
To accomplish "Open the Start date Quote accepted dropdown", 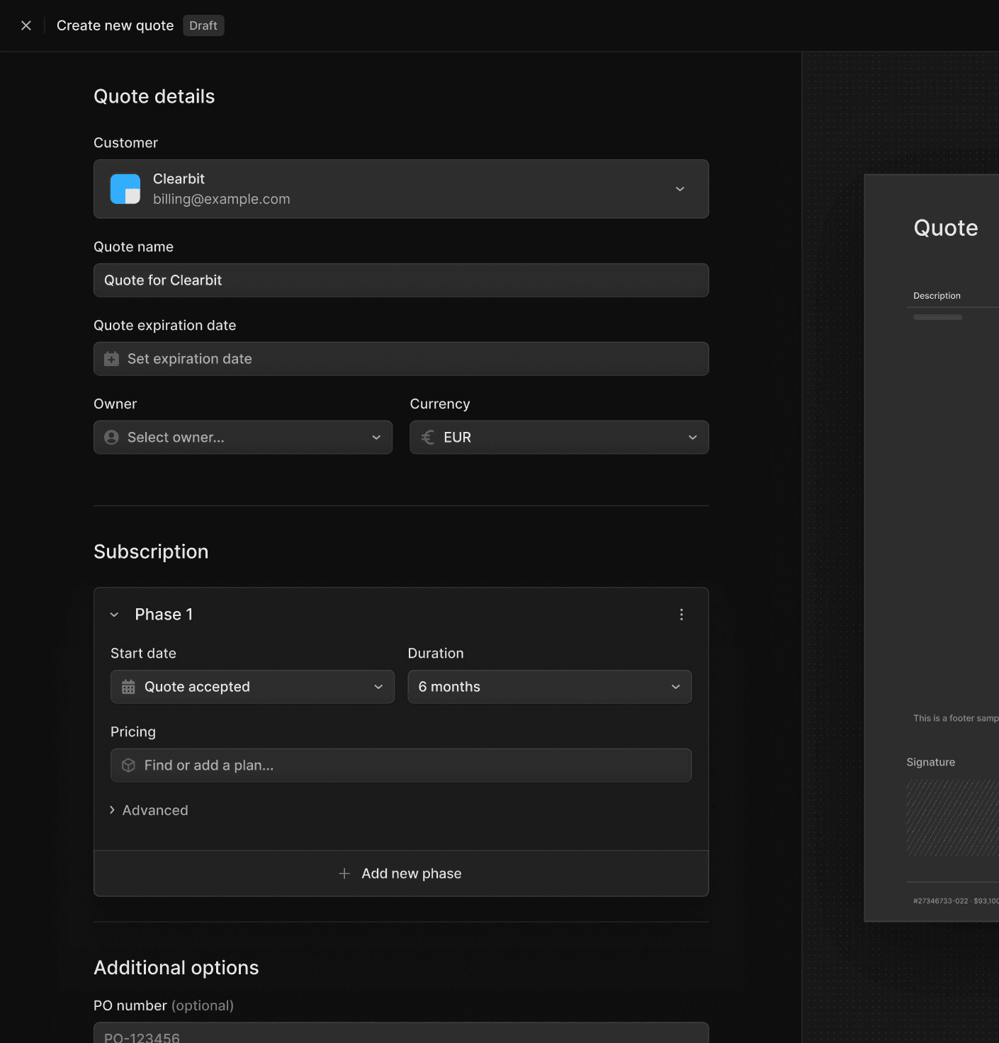I will tap(252, 687).
